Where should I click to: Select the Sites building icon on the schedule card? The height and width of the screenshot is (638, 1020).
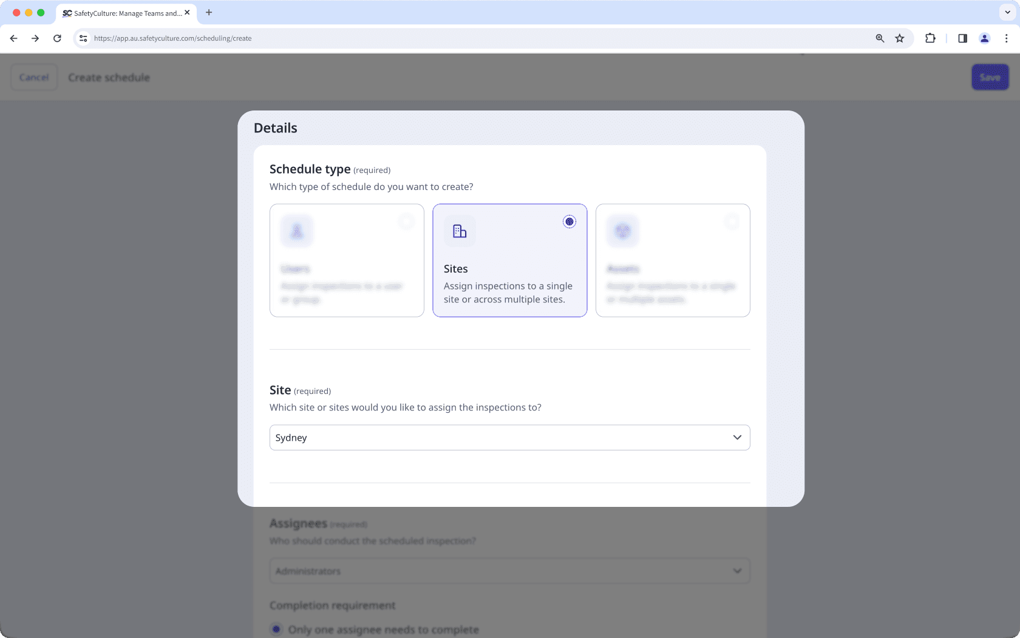pyautogui.click(x=459, y=231)
